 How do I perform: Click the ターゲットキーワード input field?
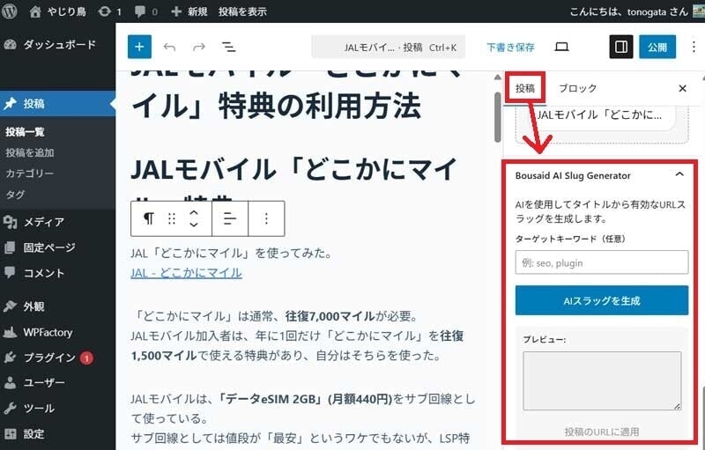(602, 262)
